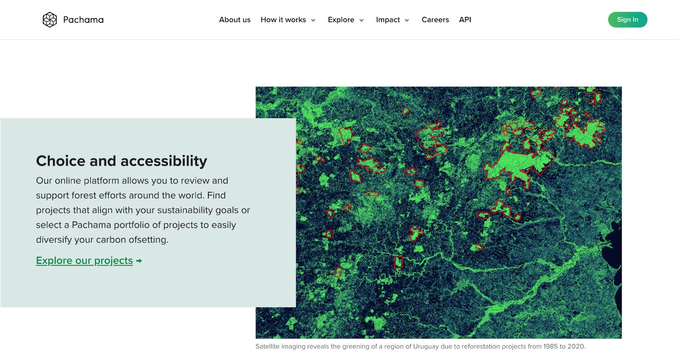The image size is (679, 361).
Task: Expand the Impact dropdown chevron
Action: (x=407, y=20)
